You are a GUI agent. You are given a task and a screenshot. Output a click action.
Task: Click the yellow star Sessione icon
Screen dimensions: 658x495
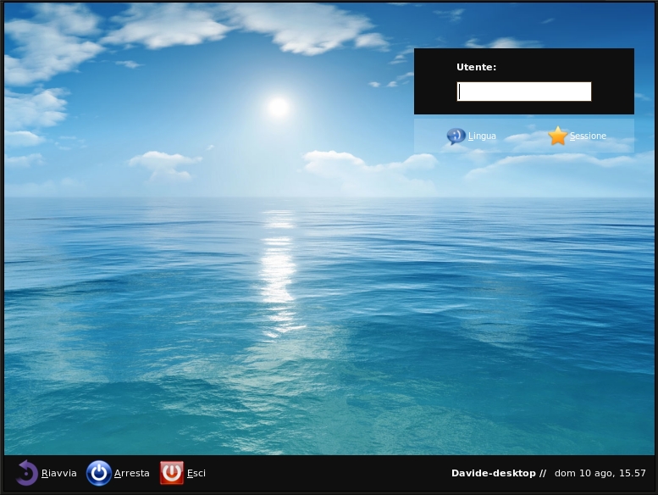click(x=558, y=136)
